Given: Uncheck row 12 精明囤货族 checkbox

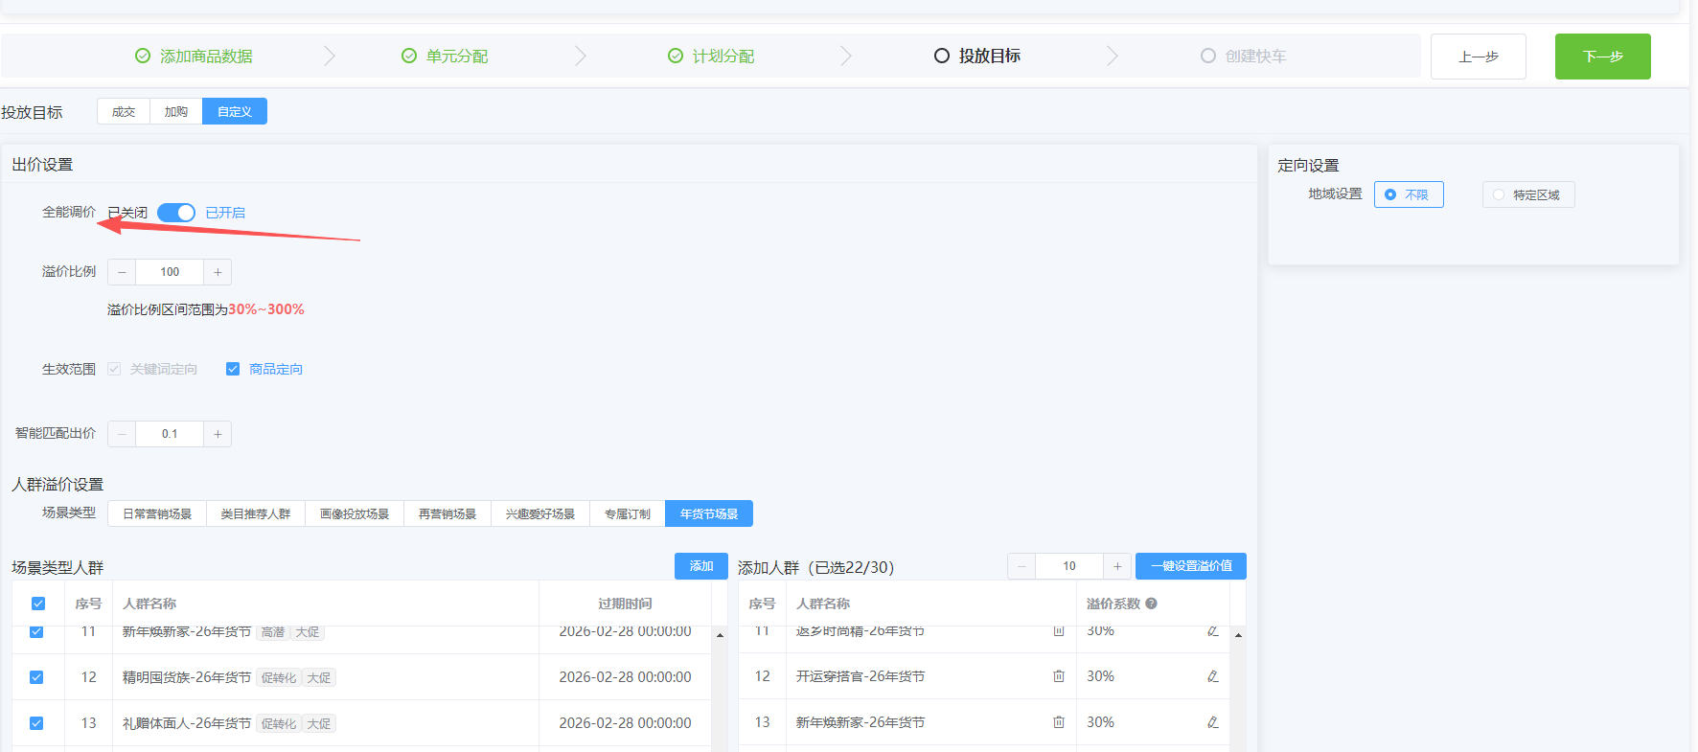Looking at the screenshot, I should (36, 677).
